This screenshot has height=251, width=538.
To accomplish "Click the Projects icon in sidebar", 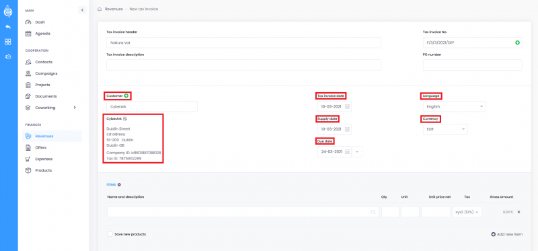I will point(28,85).
